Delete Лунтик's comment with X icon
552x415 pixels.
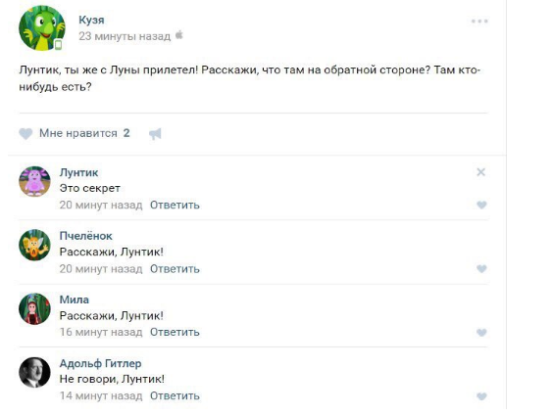point(480,172)
